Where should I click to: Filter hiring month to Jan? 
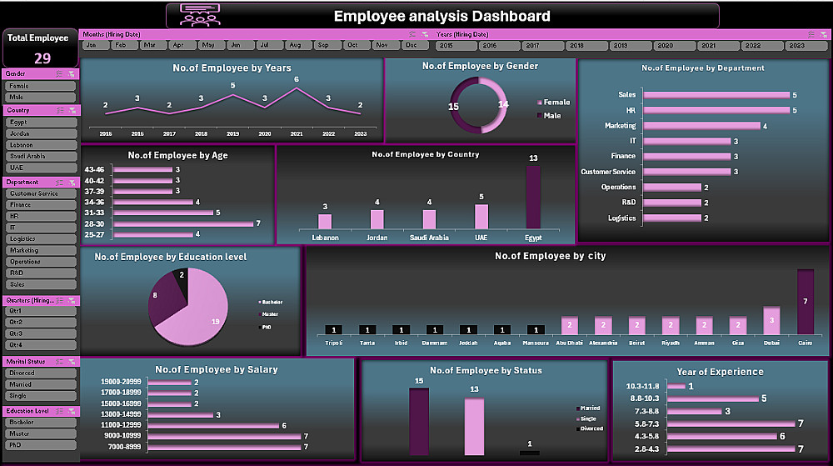click(x=95, y=46)
